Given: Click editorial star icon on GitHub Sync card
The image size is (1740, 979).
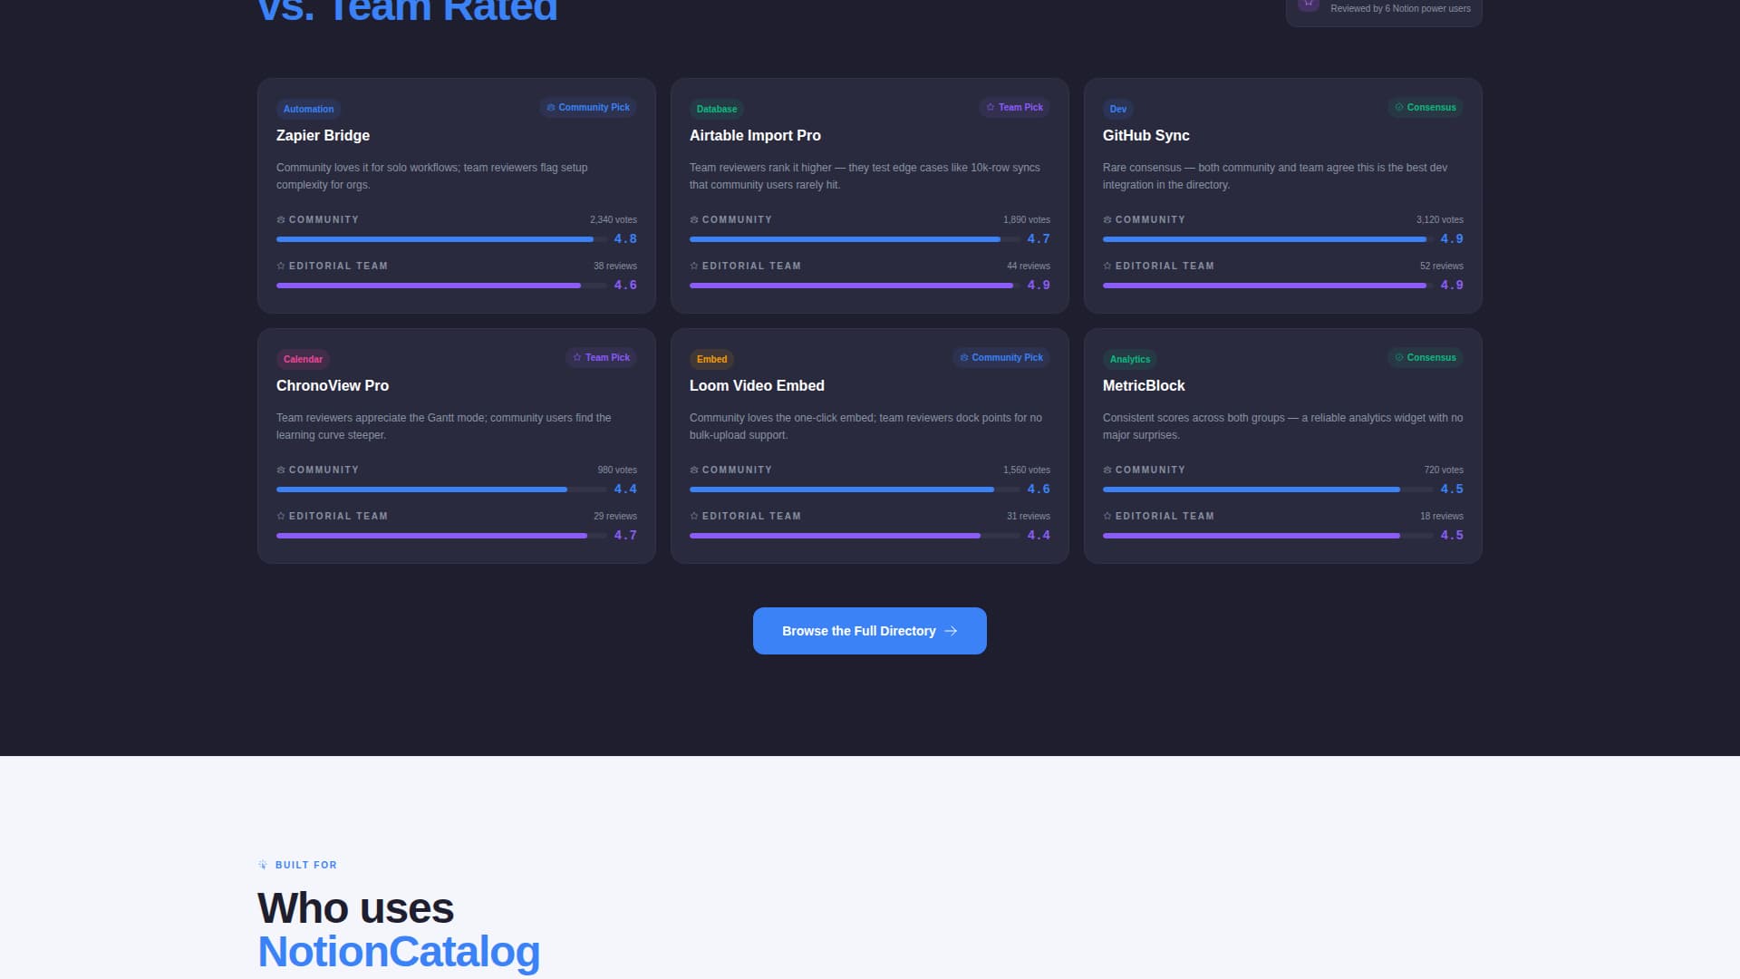Looking at the screenshot, I should click(x=1107, y=266).
